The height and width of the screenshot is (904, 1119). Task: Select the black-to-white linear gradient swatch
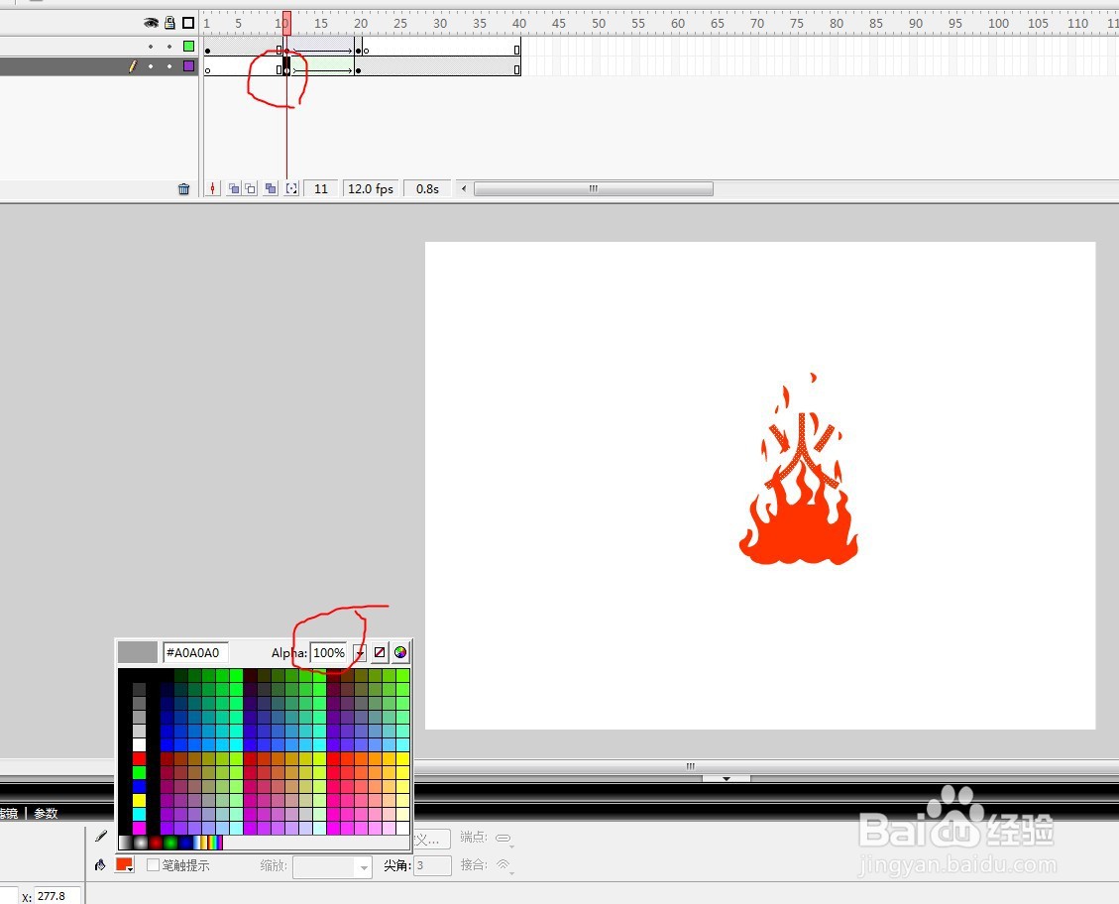click(126, 843)
